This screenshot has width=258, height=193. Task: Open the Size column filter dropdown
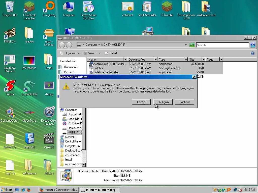click(x=204, y=59)
